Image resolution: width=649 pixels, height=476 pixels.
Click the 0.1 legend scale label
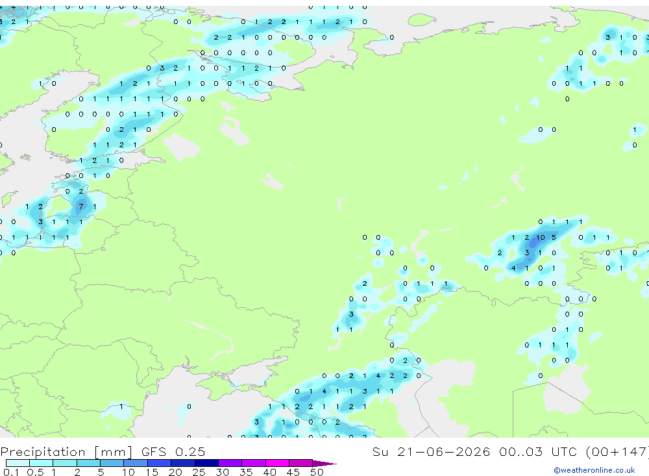[11, 472]
